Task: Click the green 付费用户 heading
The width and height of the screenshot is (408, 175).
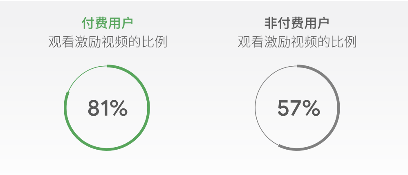Action: pyautogui.click(x=107, y=22)
